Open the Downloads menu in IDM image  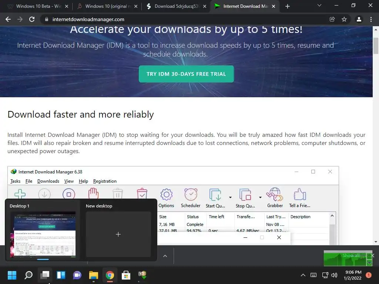[48, 181]
